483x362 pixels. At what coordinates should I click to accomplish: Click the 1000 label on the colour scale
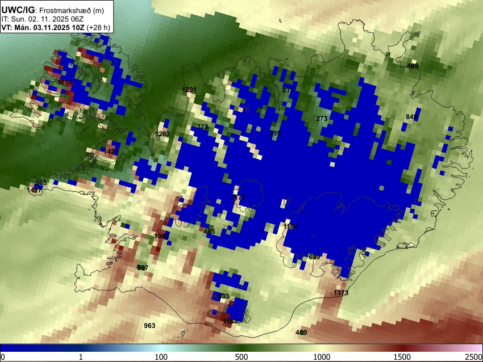point(322,357)
